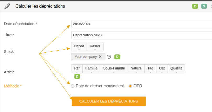Open the Casier stock dropdown

pos(95,47)
